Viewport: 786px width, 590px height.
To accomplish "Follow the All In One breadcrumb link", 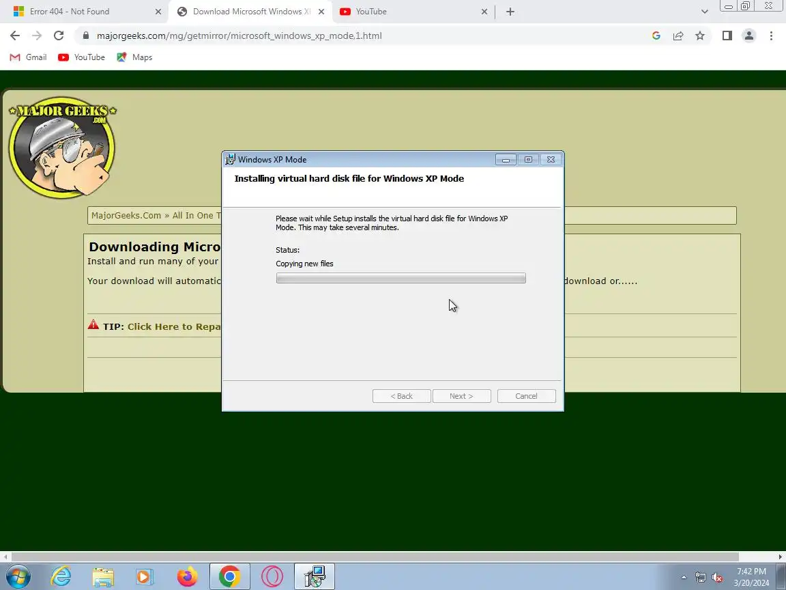I will click(x=196, y=215).
